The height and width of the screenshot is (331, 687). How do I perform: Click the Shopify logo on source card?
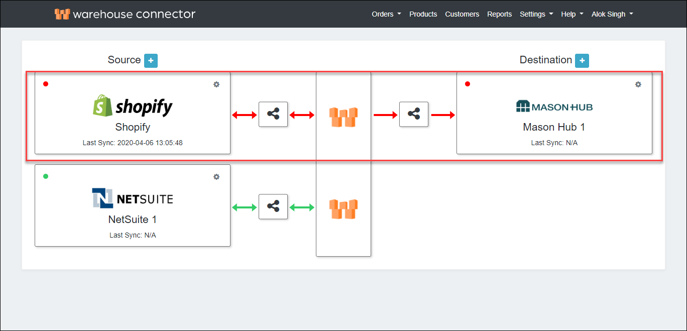coord(133,106)
